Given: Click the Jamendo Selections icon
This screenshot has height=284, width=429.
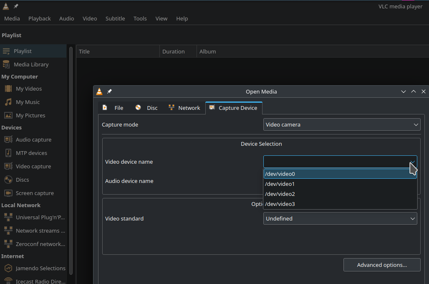Looking at the screenshot, I should (x=8, y=268).
